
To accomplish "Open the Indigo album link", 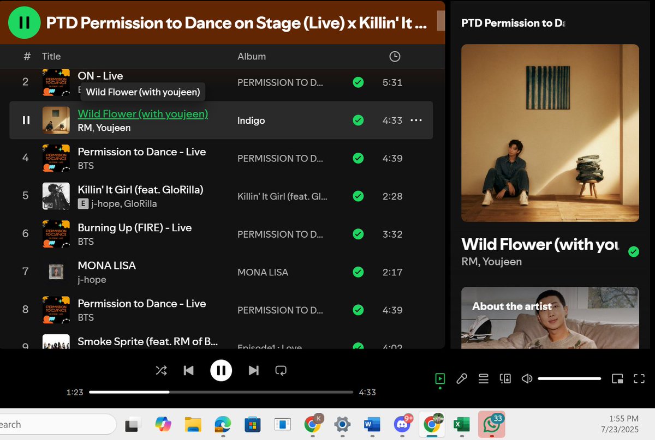I will 251,120.
